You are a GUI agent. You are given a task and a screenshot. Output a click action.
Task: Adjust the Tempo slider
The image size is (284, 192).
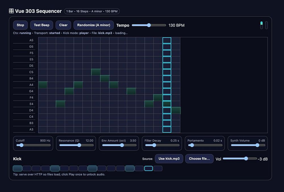(x=149, y=25)
